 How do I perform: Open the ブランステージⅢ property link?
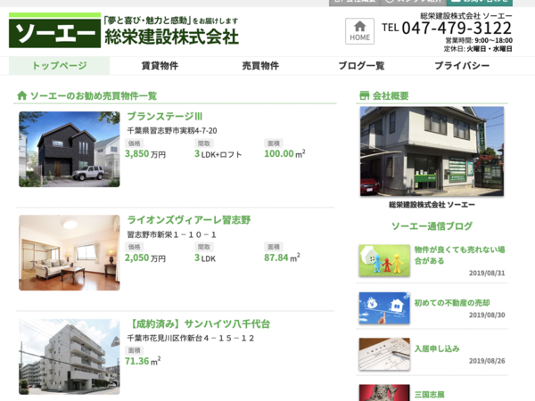click(165, 117)
